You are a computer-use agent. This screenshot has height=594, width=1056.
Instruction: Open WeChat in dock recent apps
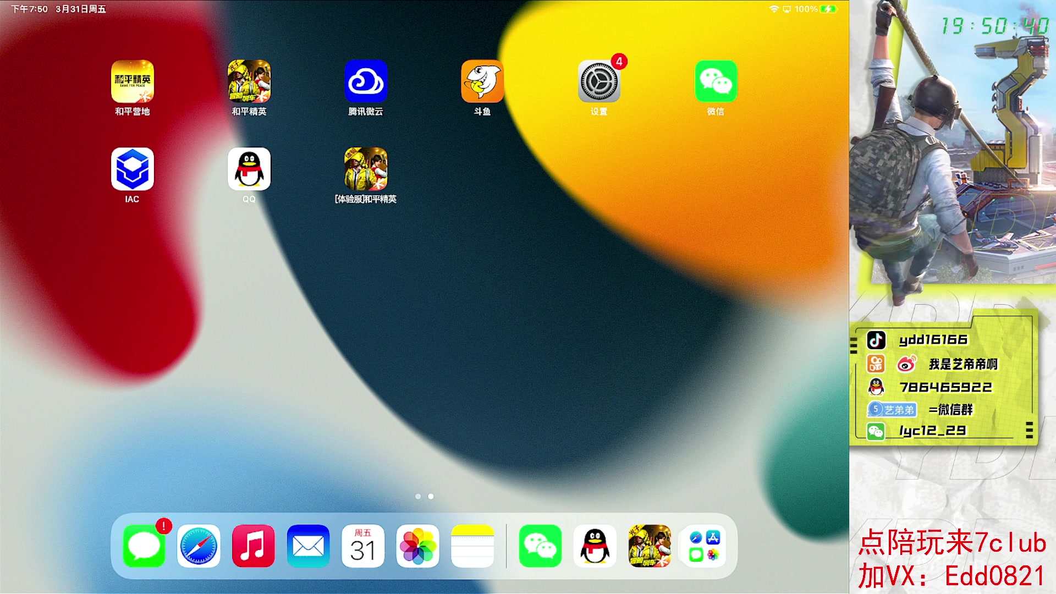point(540,546)
